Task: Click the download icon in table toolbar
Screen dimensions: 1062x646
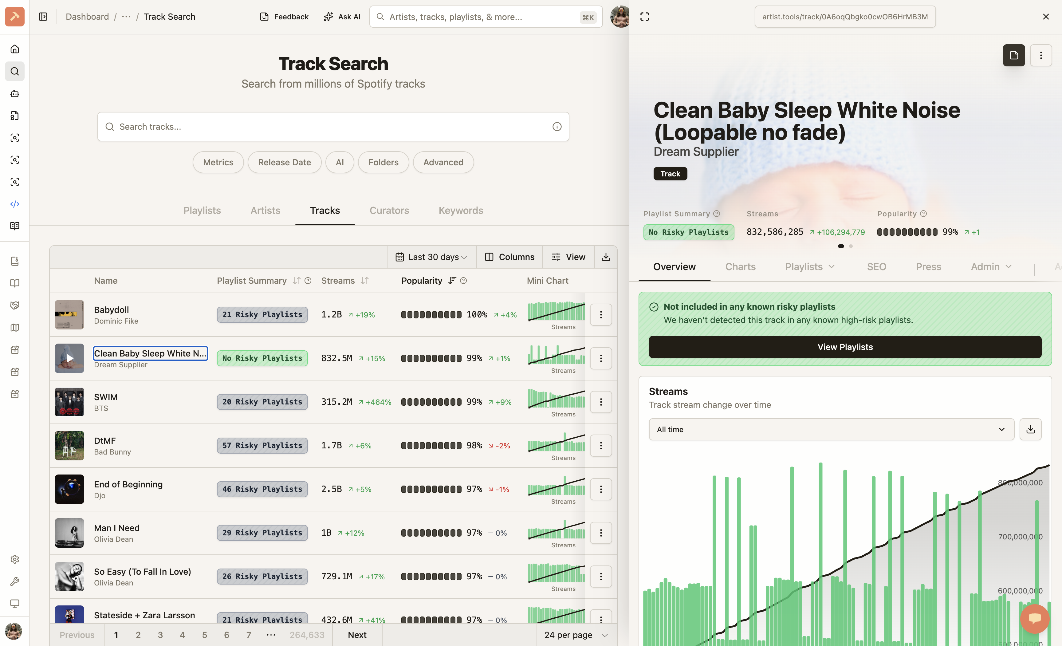Action: coord(606,257)
